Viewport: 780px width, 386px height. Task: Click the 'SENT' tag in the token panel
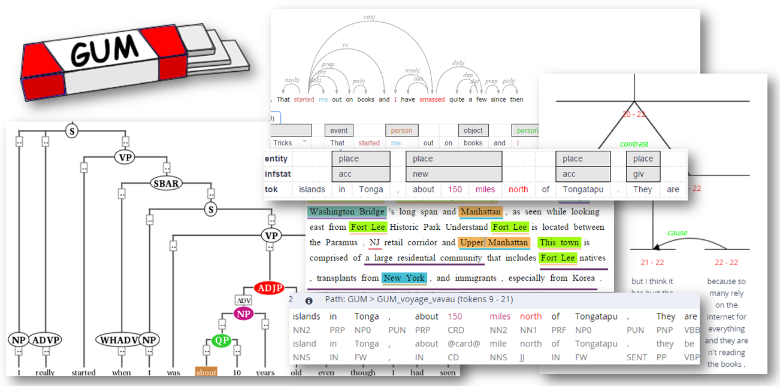coord(637,357)
